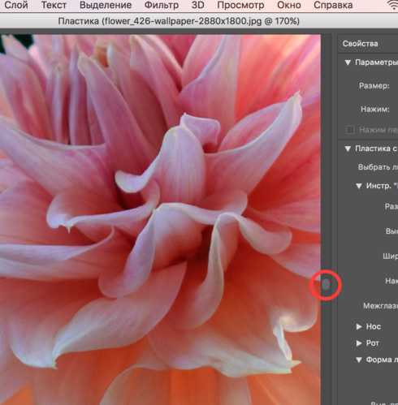Expand the Рот section
Viewport: 398px width, 405px height.
coord(359,343)
